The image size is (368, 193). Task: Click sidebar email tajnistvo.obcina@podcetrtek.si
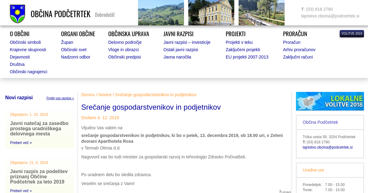(328, 147)
